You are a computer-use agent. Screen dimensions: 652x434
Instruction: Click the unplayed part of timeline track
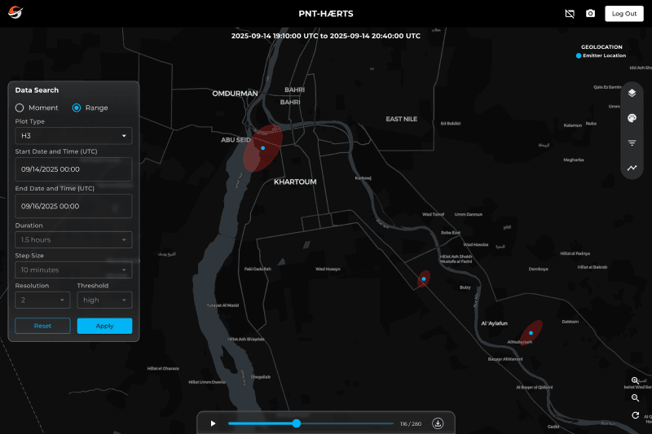[347, 423]
